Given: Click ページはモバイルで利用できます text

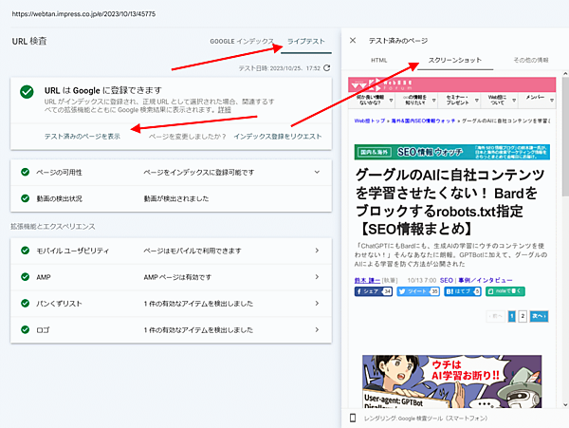Looking at the screenshot, I should pos(193,251).
